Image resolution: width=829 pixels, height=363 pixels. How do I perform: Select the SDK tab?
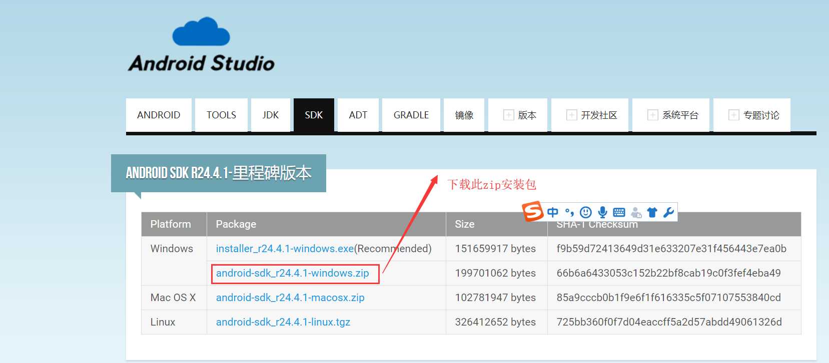(x=314, y=115)
